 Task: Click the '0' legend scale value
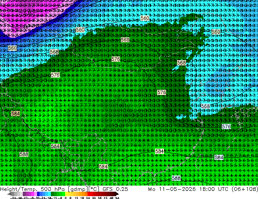pos(66,198)
